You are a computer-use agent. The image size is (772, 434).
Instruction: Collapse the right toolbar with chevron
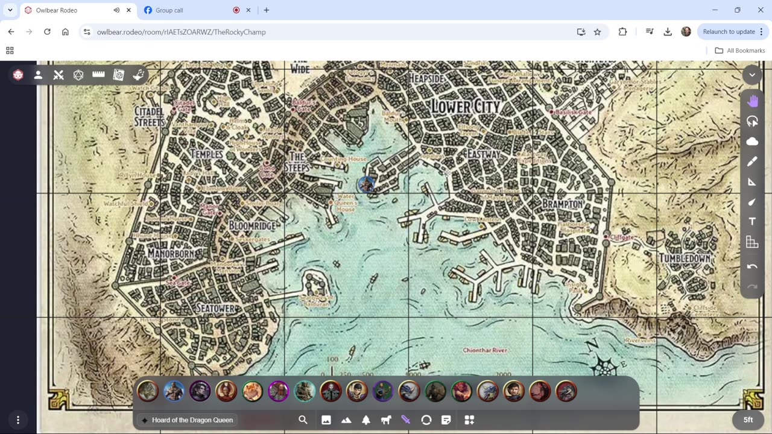tap(752, 75)
